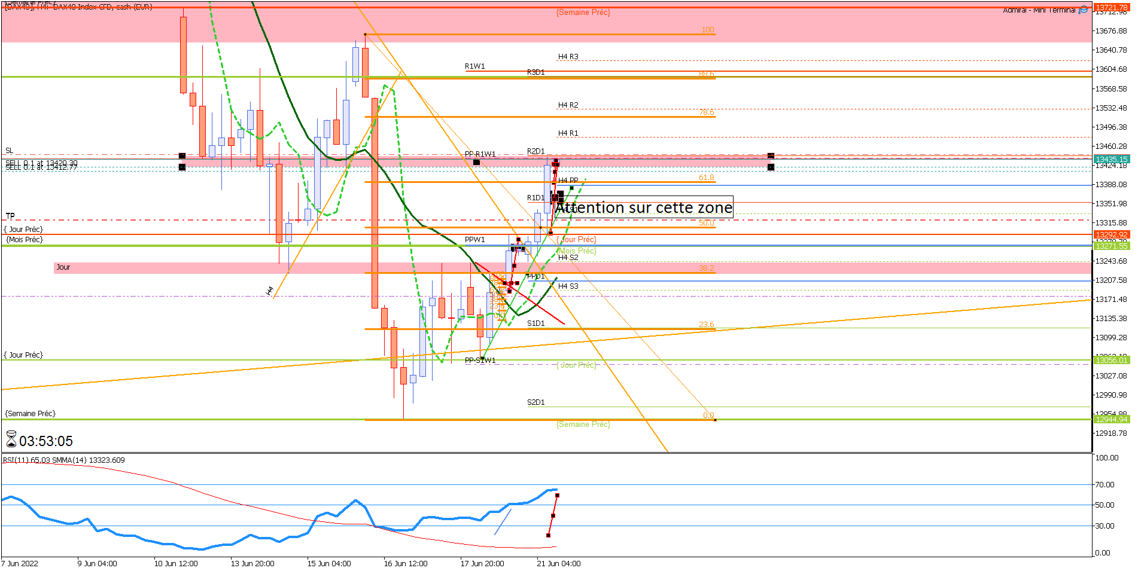Click the 'H4 S2' support label
The image size is (1138, 571).
[x=568, y=258]
